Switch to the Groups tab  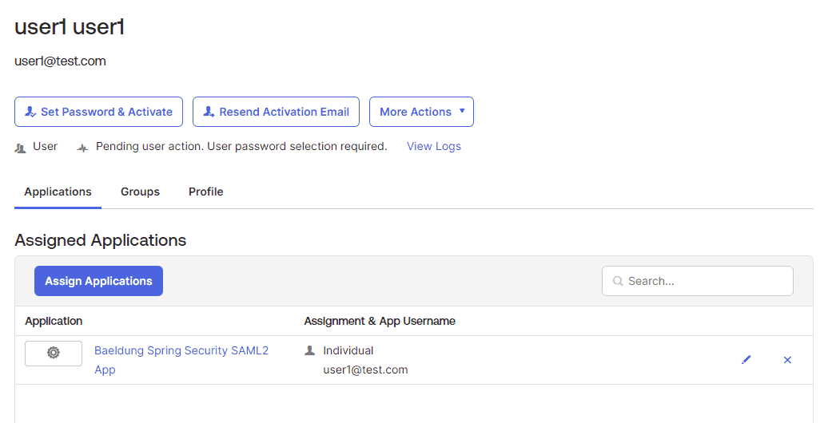(x=140, y=192)
